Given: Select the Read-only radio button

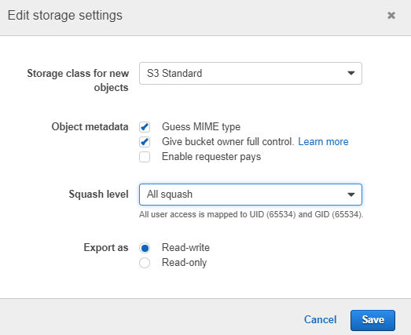Looking at the screenshot, I should coord(145,263).
